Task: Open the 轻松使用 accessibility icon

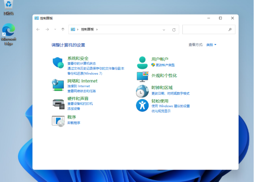Action: coord(142,105)
